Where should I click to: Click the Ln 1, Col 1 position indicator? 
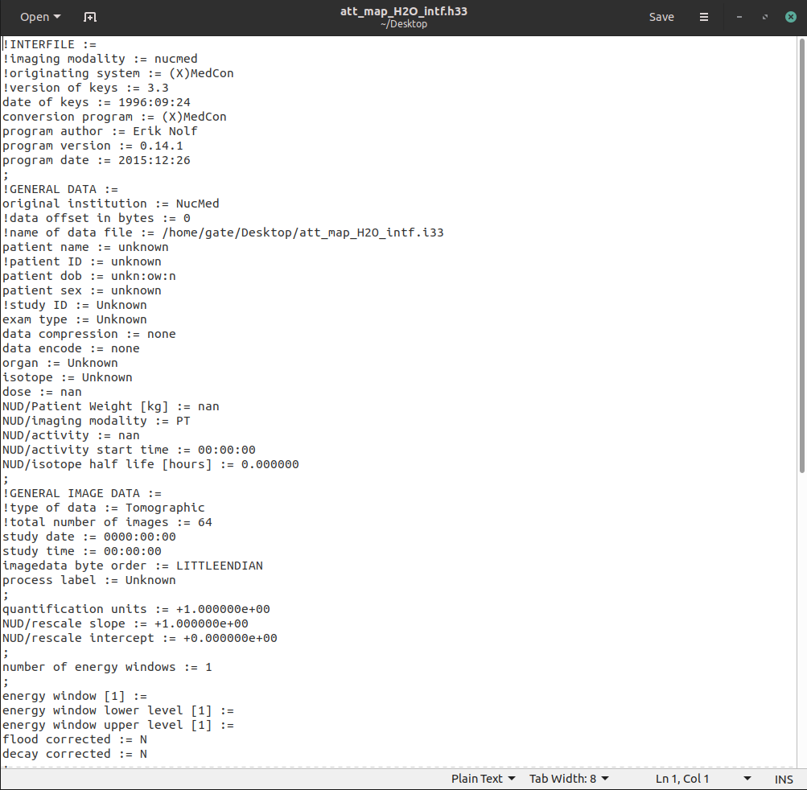pos(682,779)
